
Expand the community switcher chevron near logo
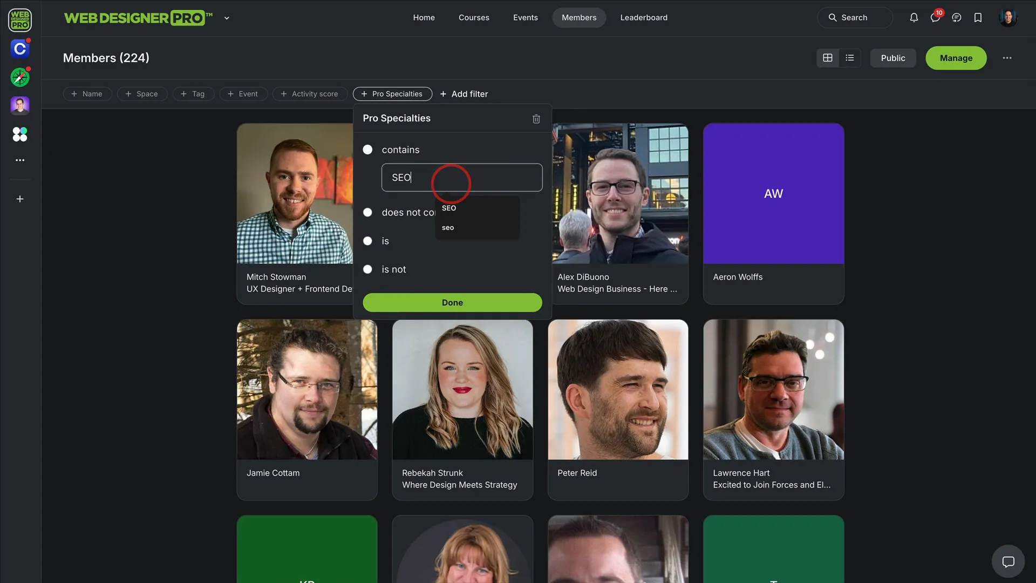click(227, 18)
